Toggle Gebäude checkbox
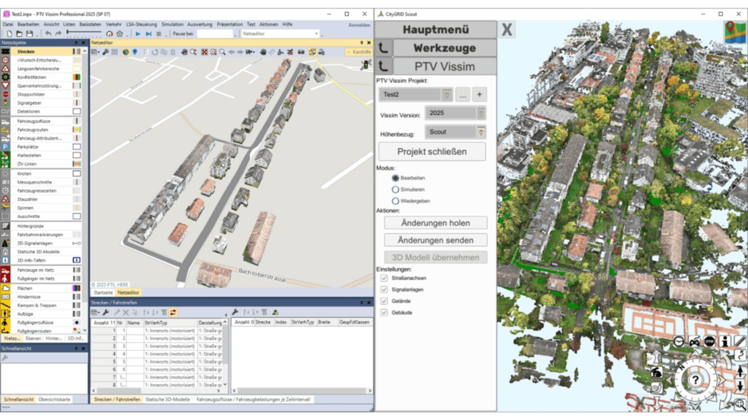 [384, 312]
